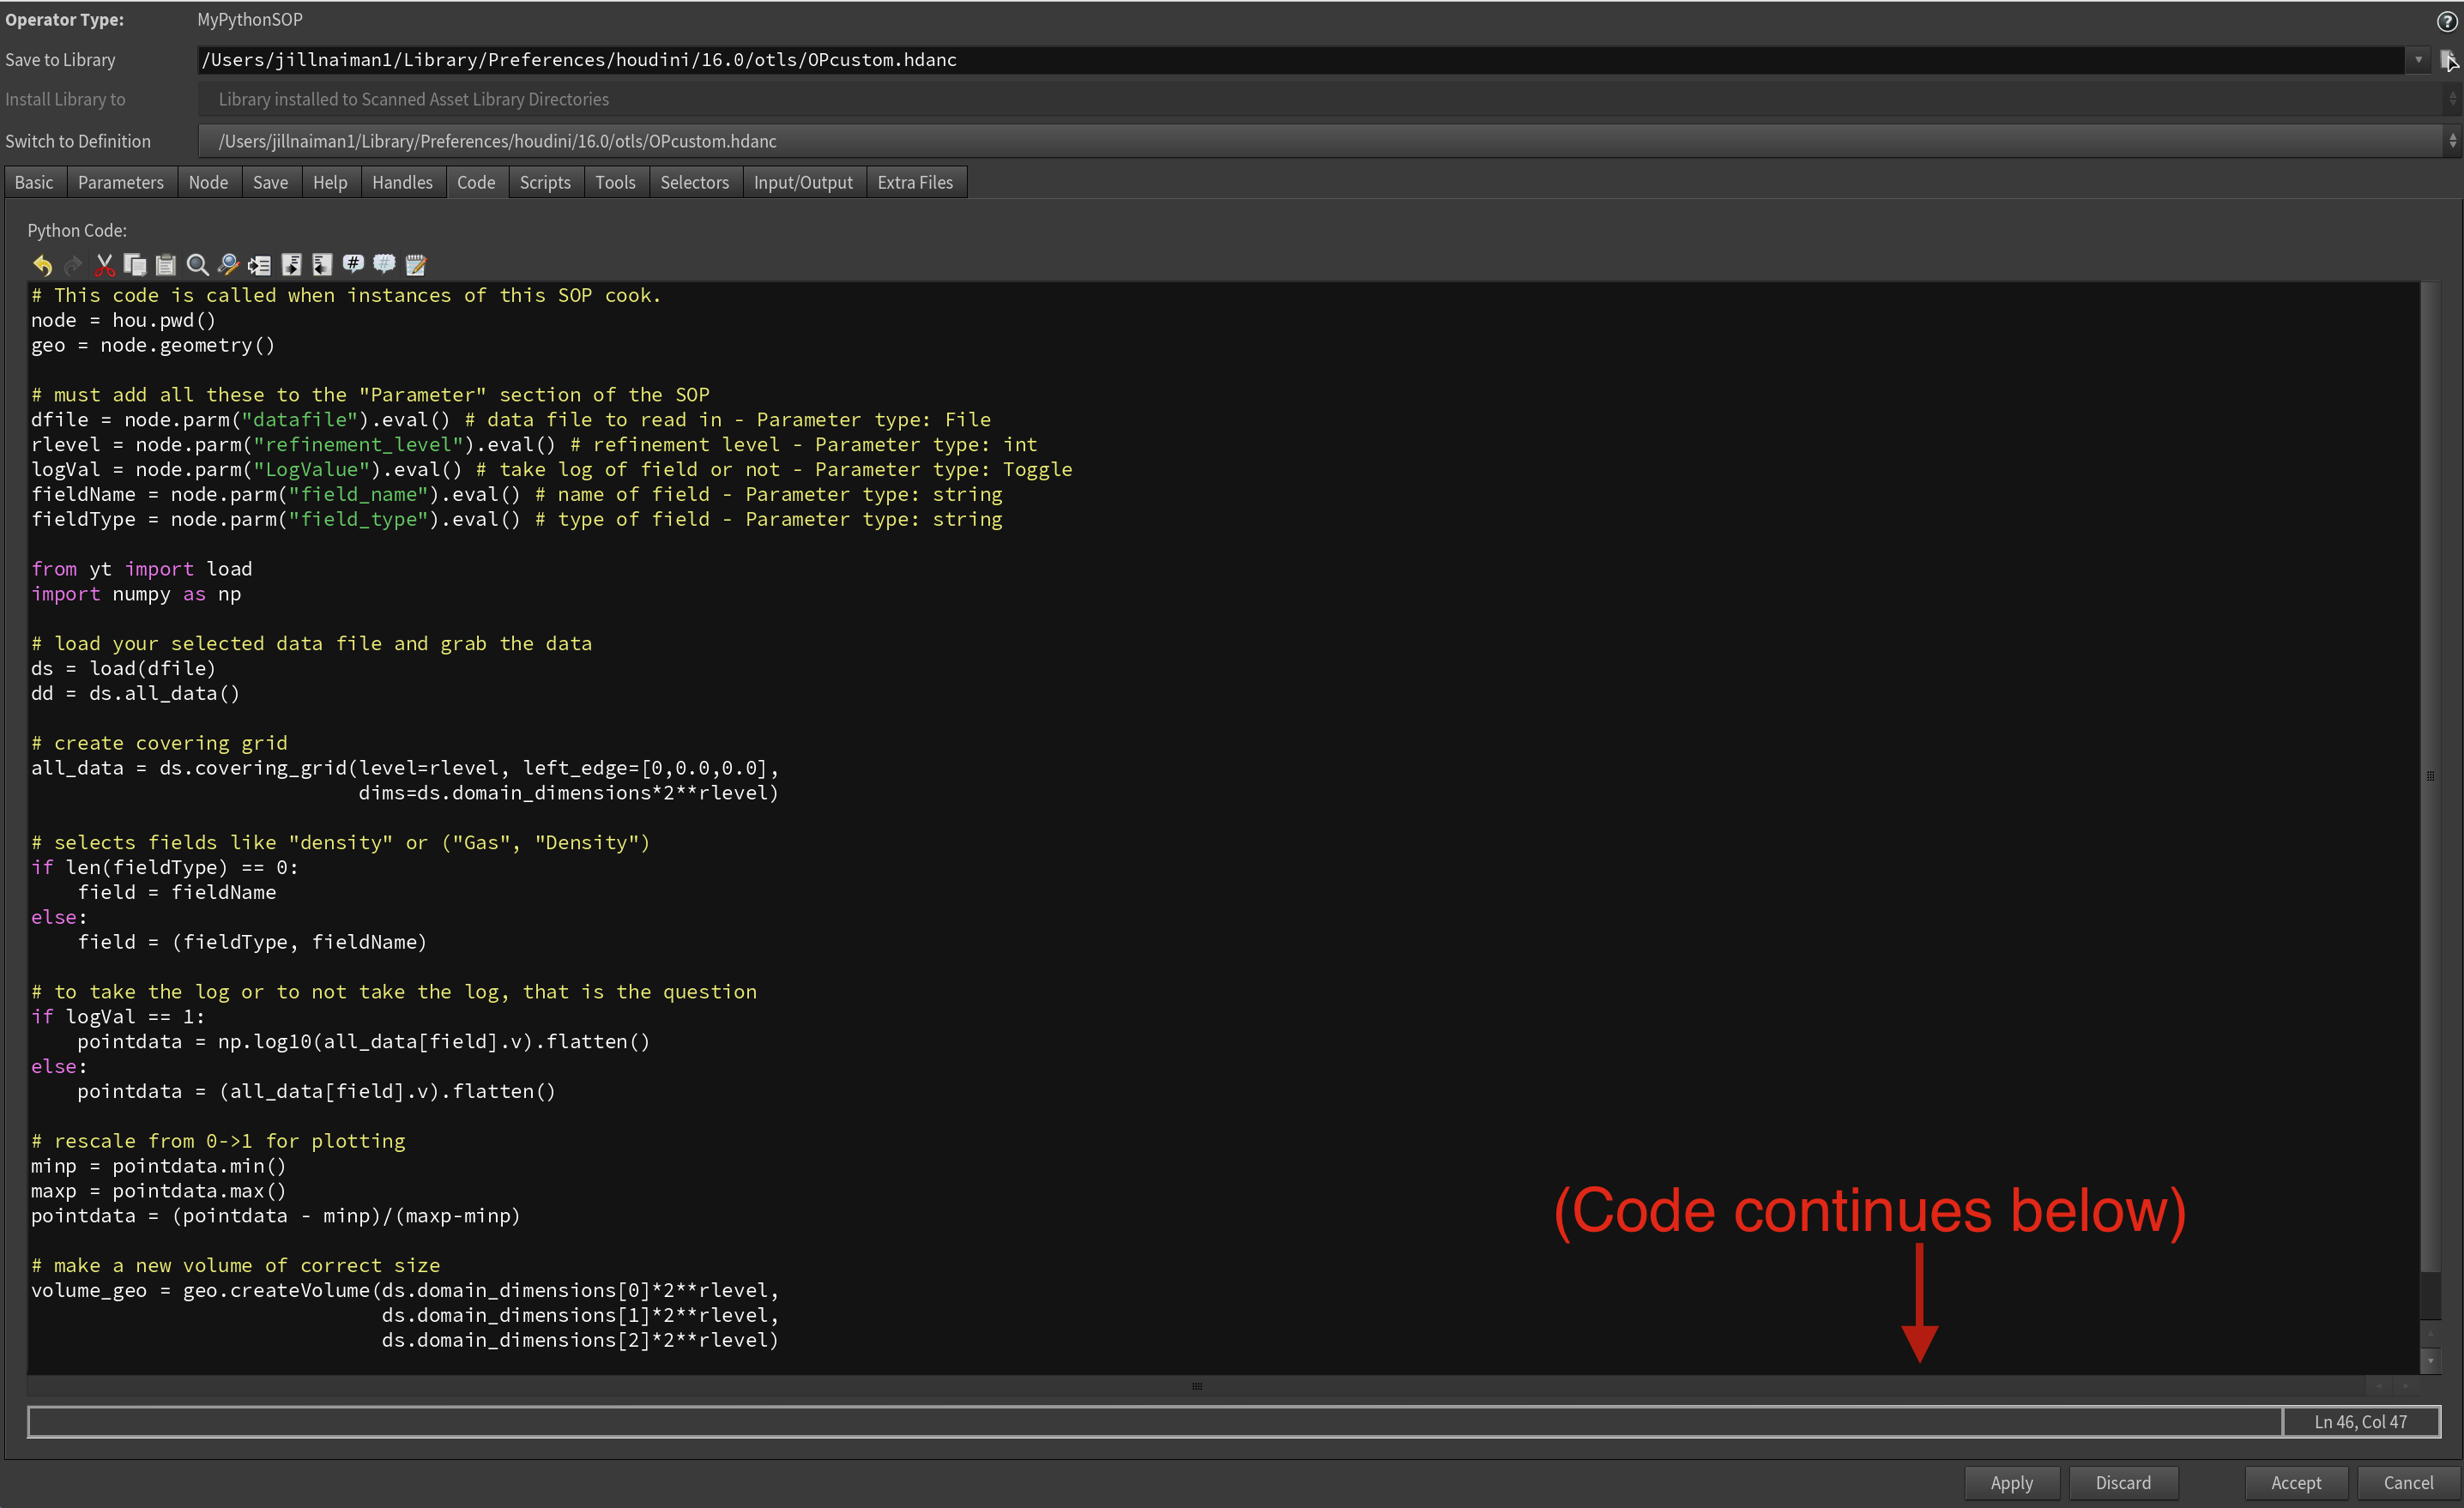
Task: Click the 'Ln 46, Col 47' status indicator
Action: pyautogui.click(x=2361, y=1421)
